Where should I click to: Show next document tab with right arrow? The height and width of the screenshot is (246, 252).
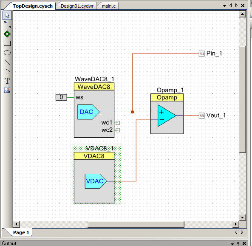pyautogui.click(x=236, y=6)
